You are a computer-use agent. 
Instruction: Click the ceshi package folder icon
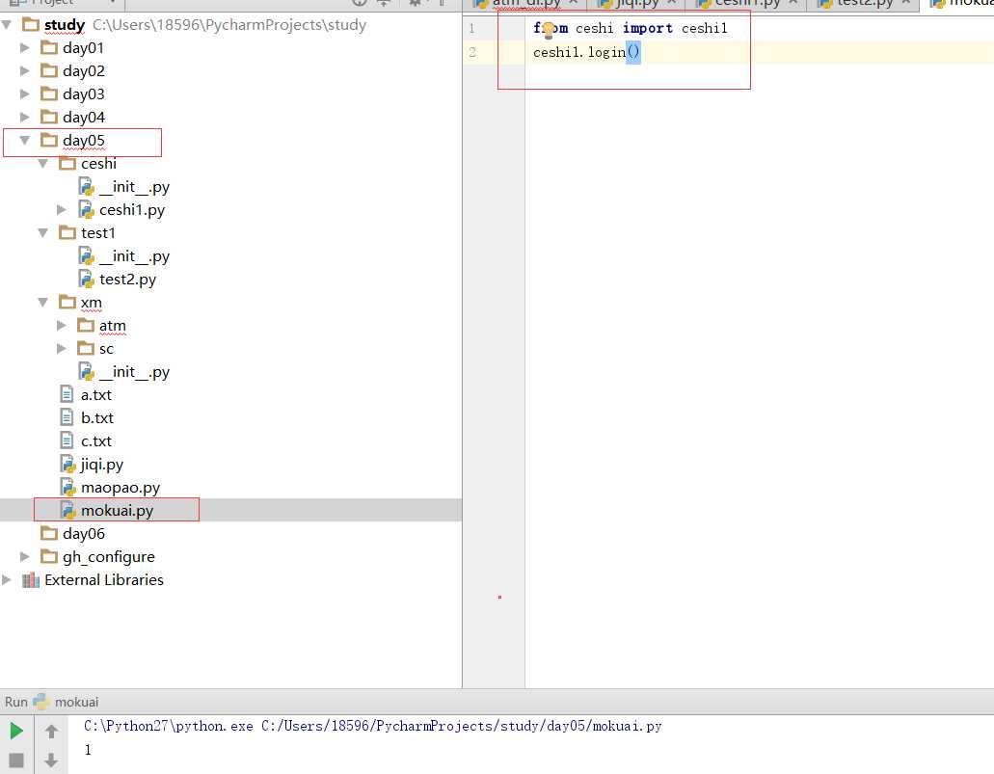(x=67, y=164)
